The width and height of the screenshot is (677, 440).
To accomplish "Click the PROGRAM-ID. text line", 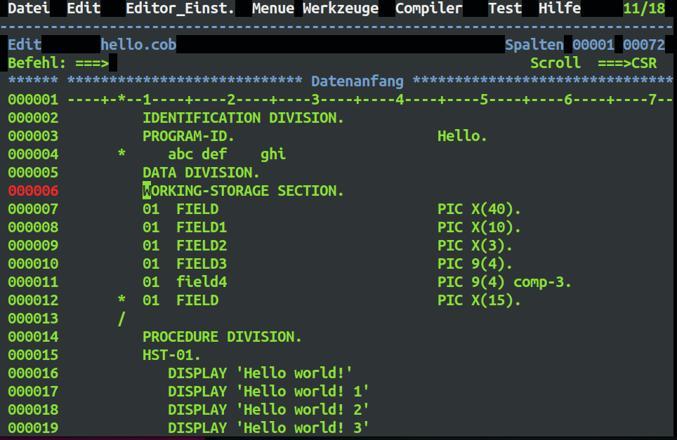I will (x=188, y=136).
